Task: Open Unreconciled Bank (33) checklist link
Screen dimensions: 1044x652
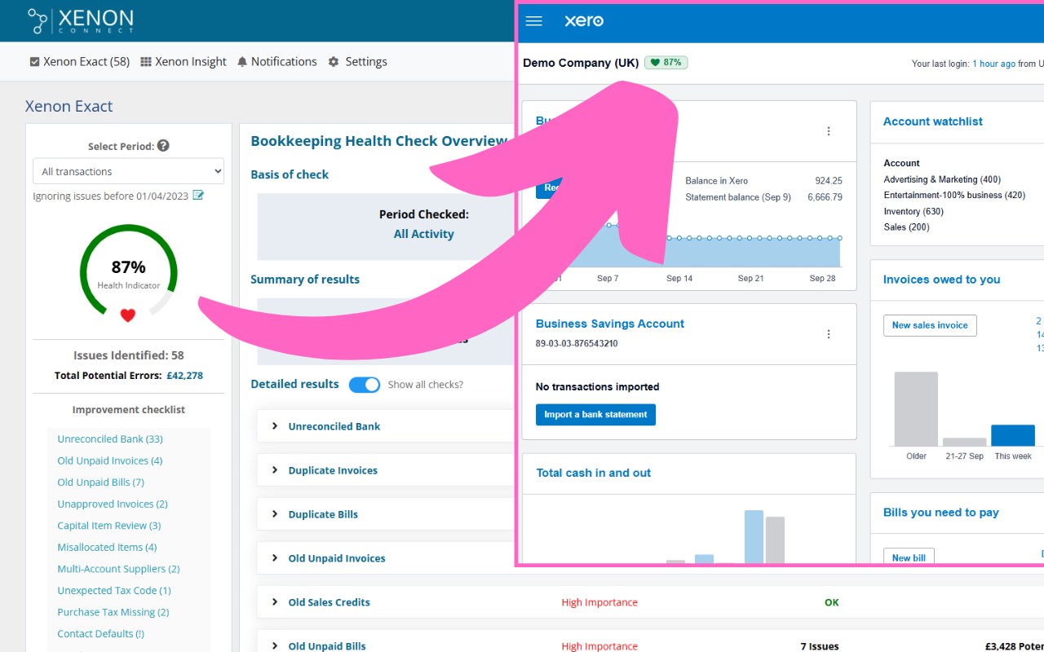Action: click(x=110, y=438)
